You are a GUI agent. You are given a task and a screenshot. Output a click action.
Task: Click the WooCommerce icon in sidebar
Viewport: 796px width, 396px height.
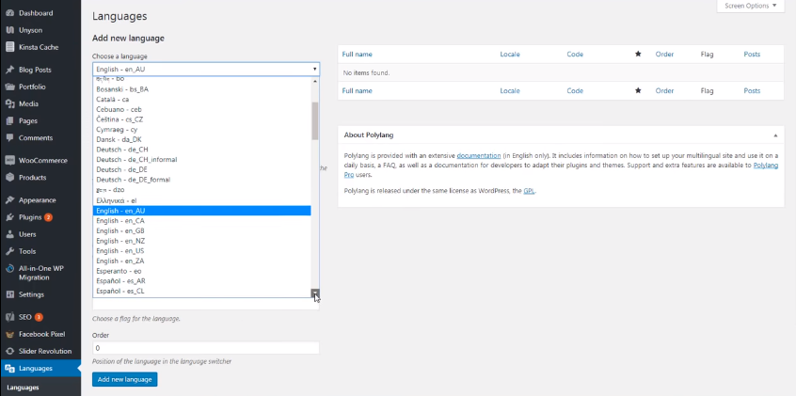pyautogui.click(x=9, y=161)
